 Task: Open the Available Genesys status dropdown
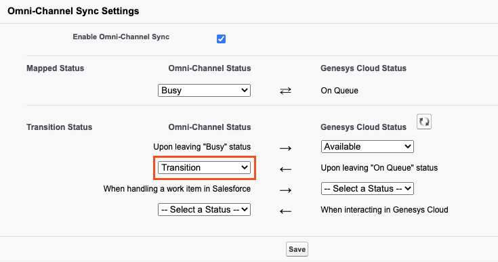[x=367, y=146]
